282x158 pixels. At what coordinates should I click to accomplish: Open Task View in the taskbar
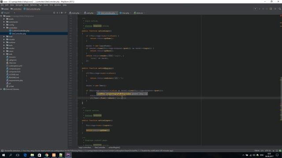point(18,155)
